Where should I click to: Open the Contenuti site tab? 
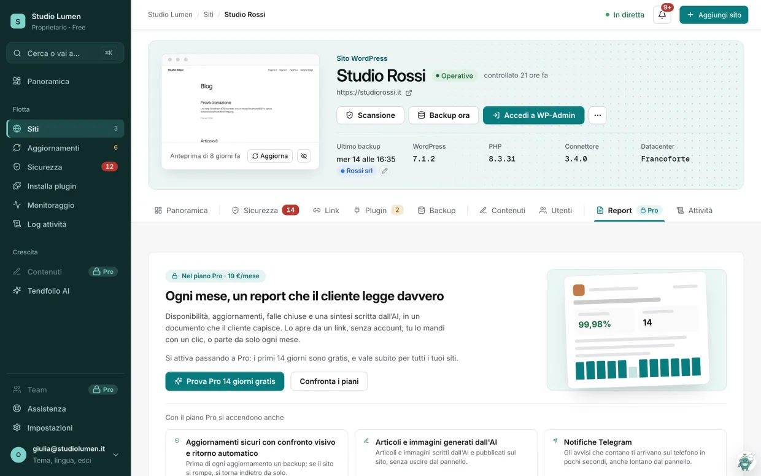click(x=503, y=210)
